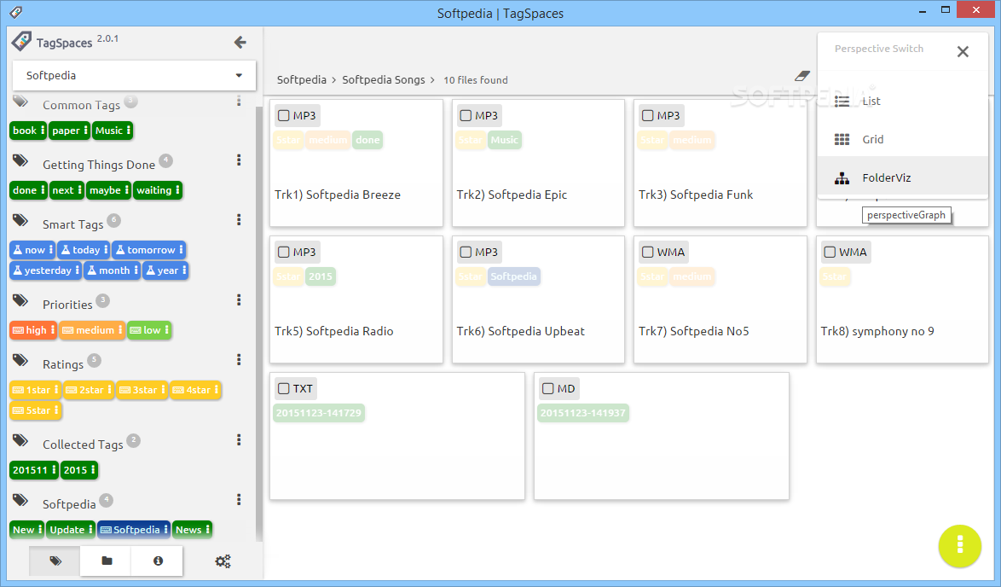Toggle the Softpedia tag group icon
1001x587 pixels.
click(20, 500)
